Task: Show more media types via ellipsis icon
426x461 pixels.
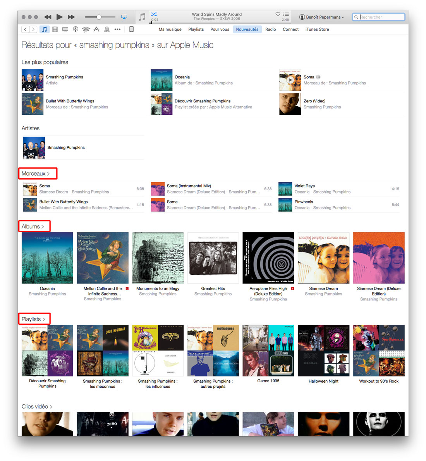Action: 117,29
